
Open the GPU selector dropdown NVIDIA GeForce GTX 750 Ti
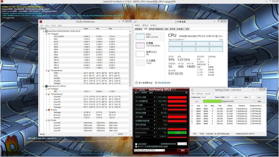click(x=150, y=150)
